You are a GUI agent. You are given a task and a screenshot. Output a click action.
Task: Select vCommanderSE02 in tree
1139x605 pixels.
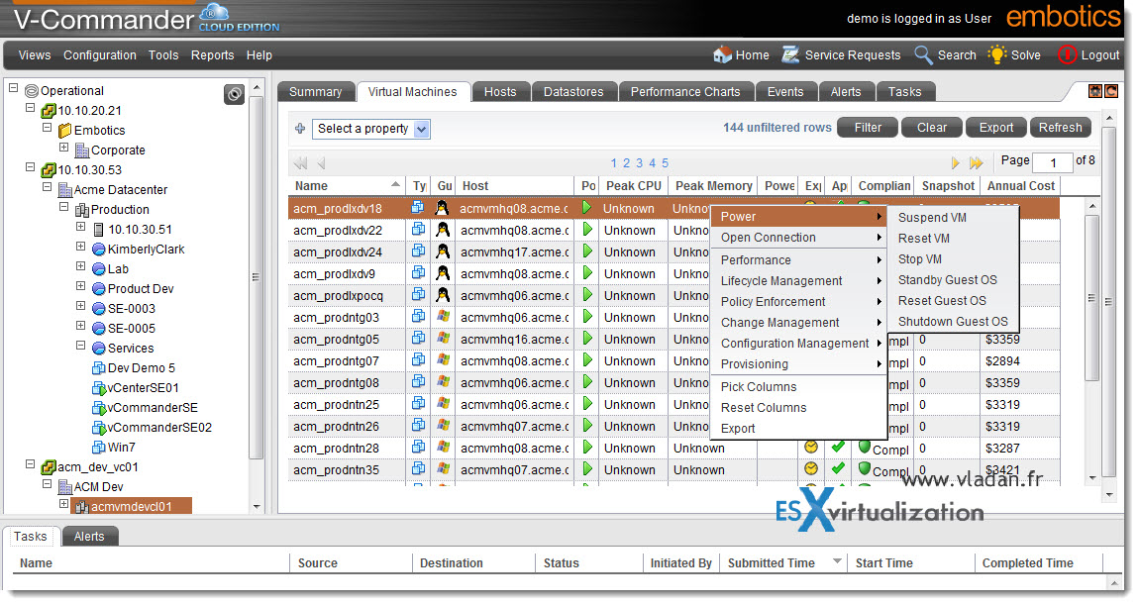(x=159, y=428)
